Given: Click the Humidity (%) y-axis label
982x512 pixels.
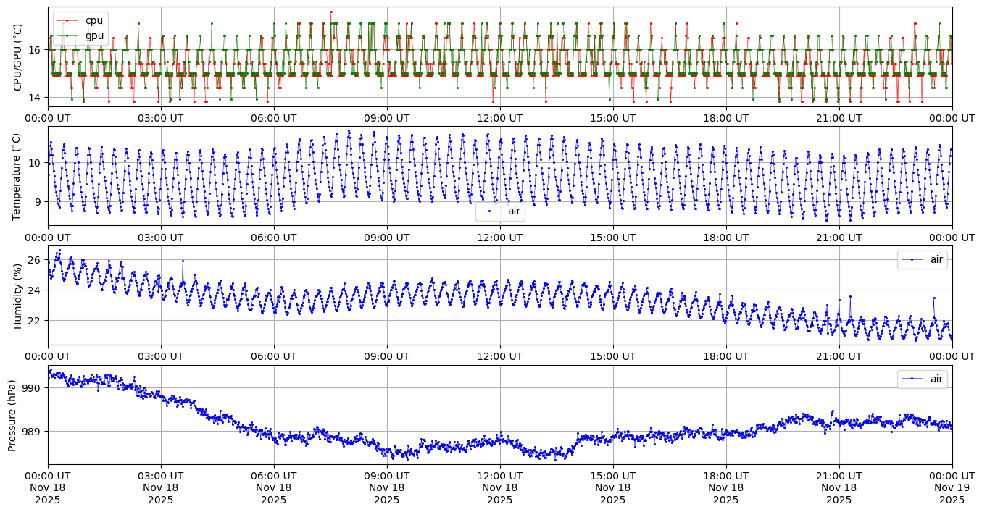Looking at the screenshot, I should 18,295.
